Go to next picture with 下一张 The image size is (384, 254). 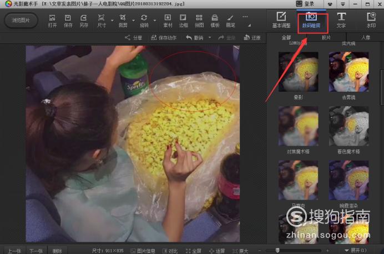click(36, 251)
